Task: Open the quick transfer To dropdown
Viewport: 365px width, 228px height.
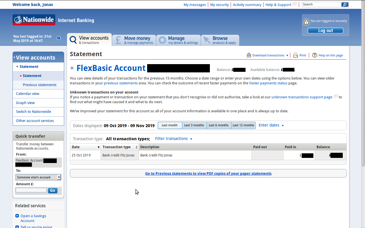Action: click(x=38, y=177)
